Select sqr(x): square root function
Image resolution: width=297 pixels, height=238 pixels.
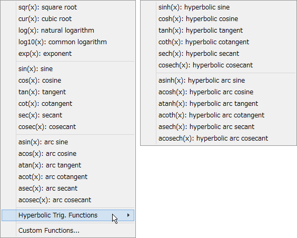coord(68,7)
